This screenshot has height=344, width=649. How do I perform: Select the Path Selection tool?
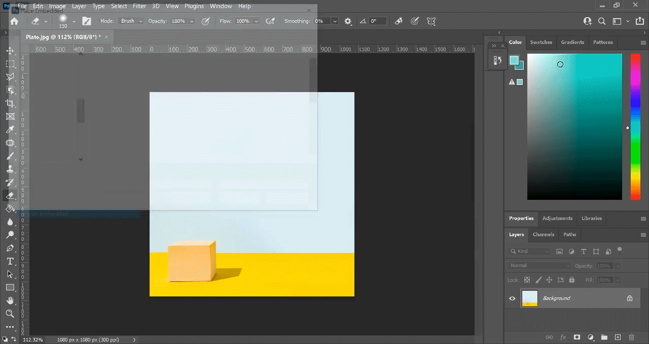coord(10,274)
